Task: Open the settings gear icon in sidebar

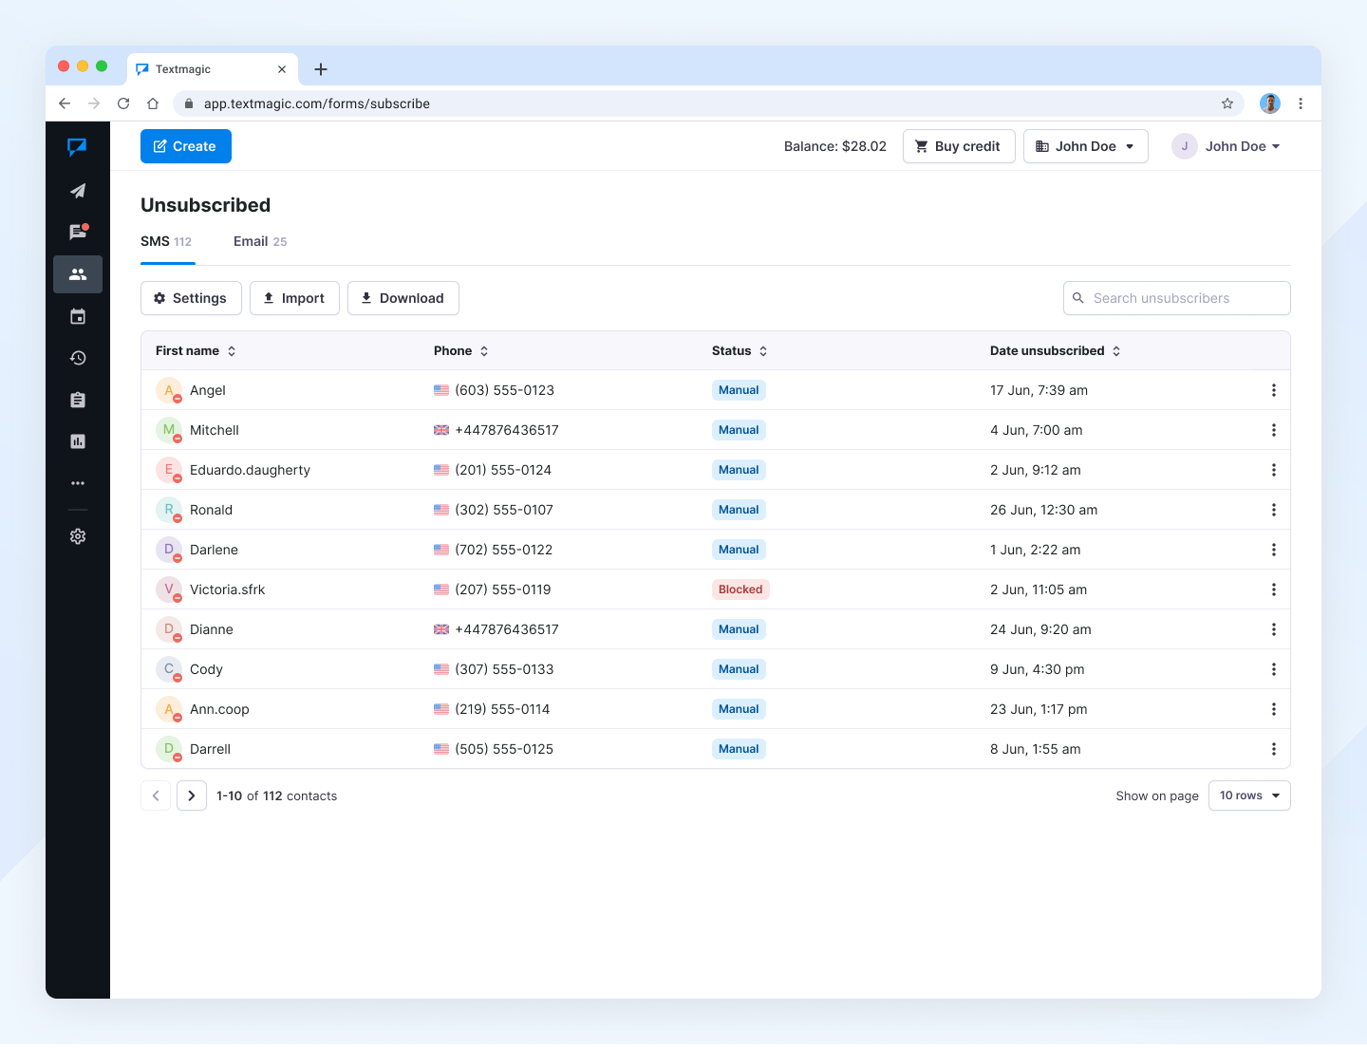Action: [78, 536]
